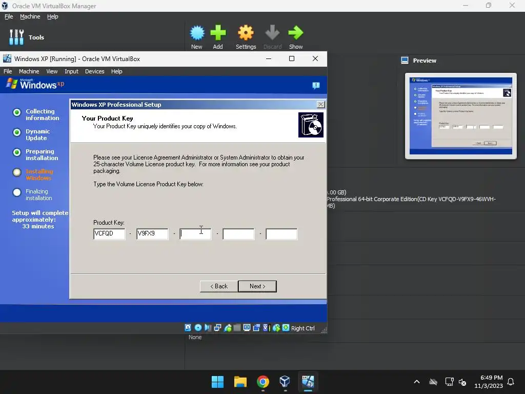The width and height of the screenshot is (525, 394).
Task: Select the Tools icon in the Manager
Action: click(16, 37)
